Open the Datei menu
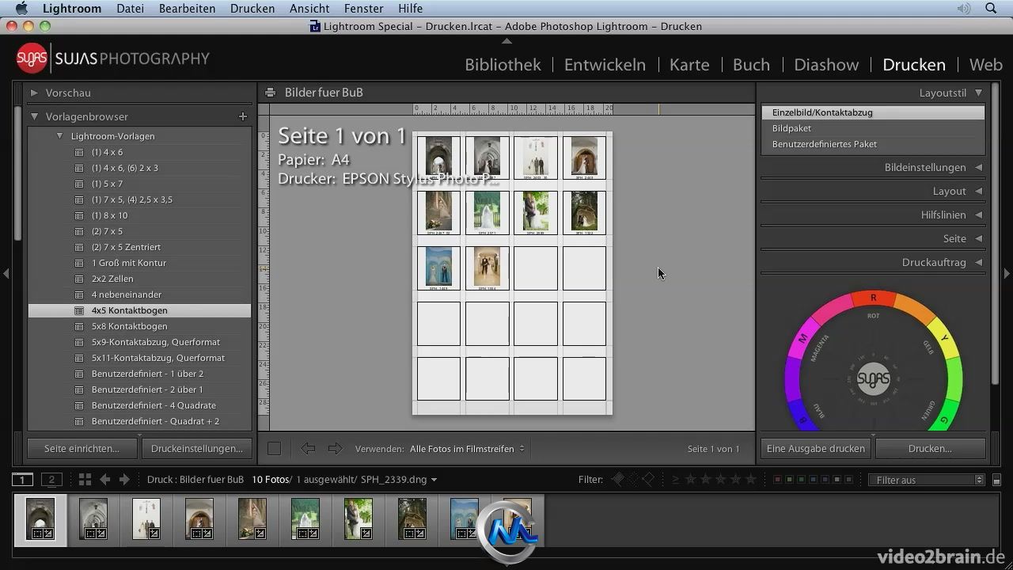This screenshot has height=570, width=1013. click(130, 8)
